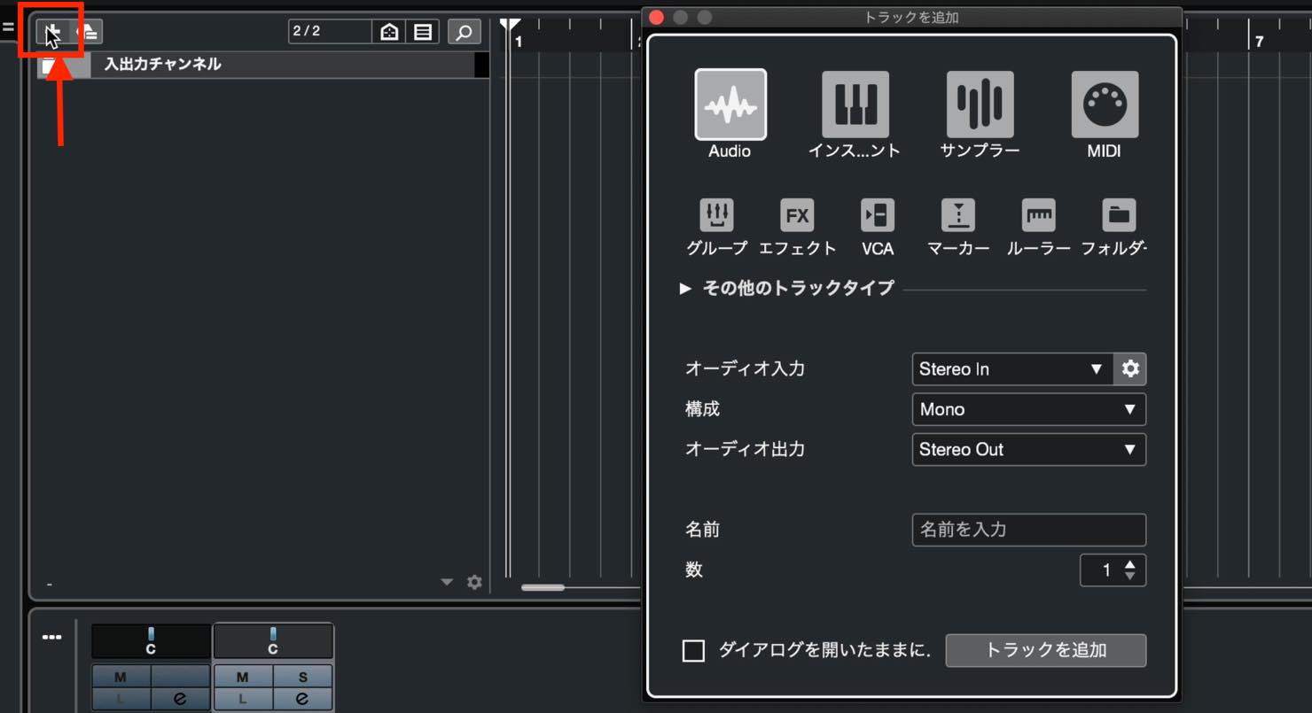
Task: Toggle Listen (L) on first channel
Action: click(121, 699)
